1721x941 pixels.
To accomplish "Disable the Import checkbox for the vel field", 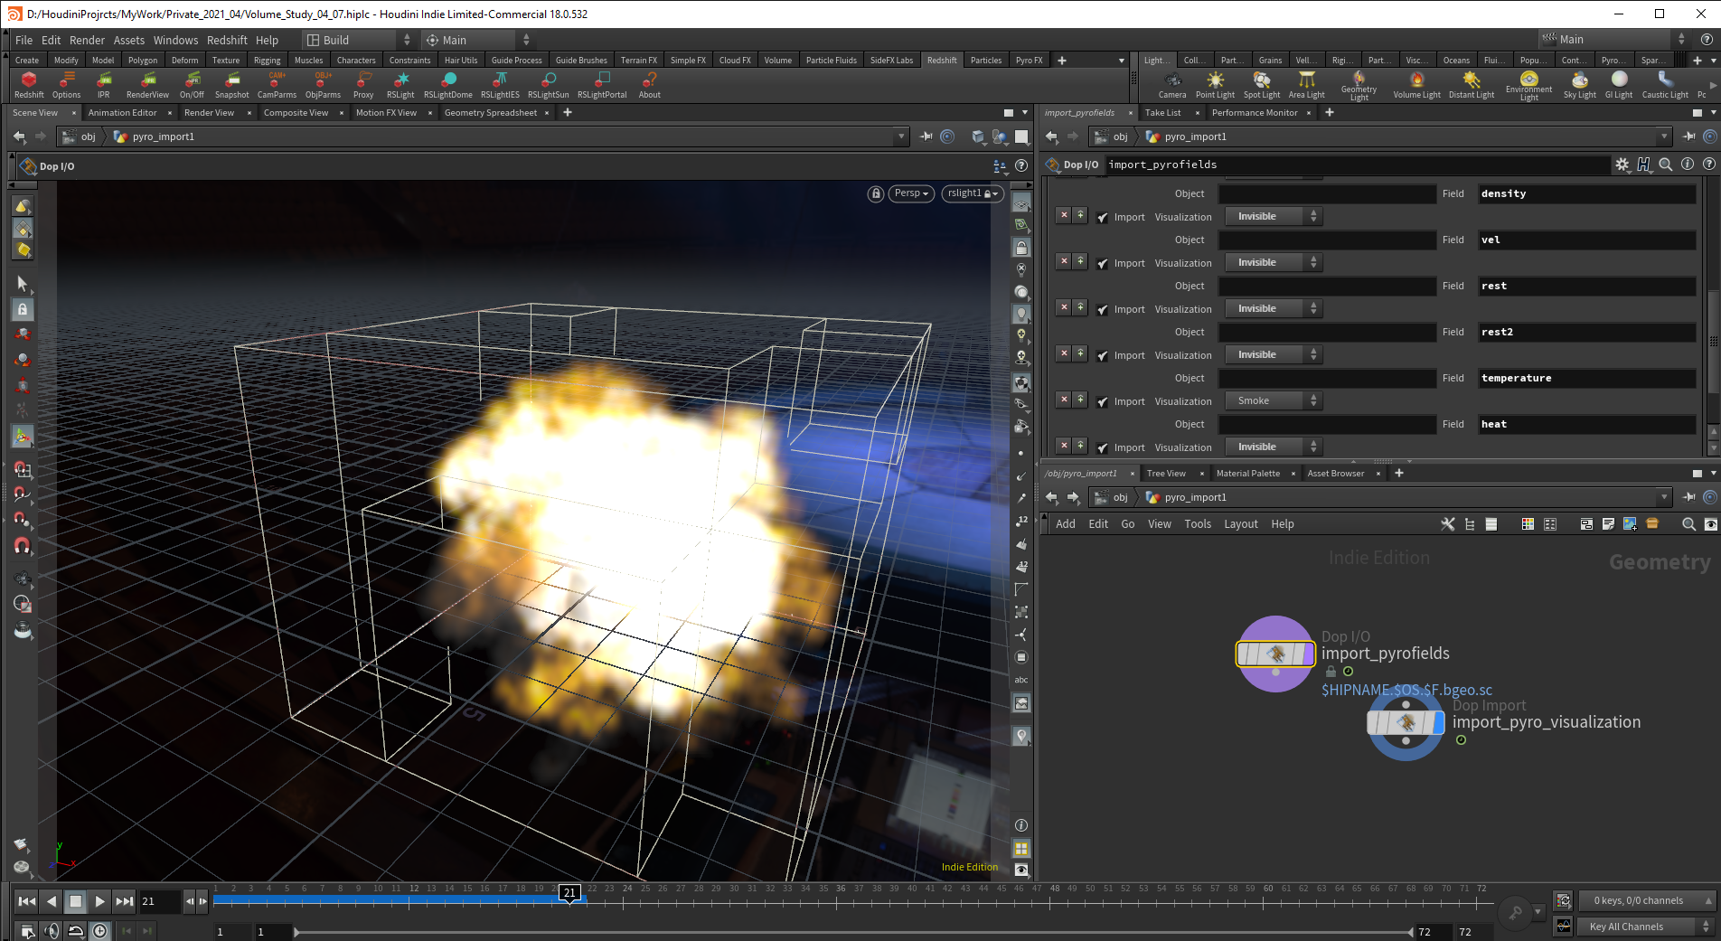I will (1102, 262).
